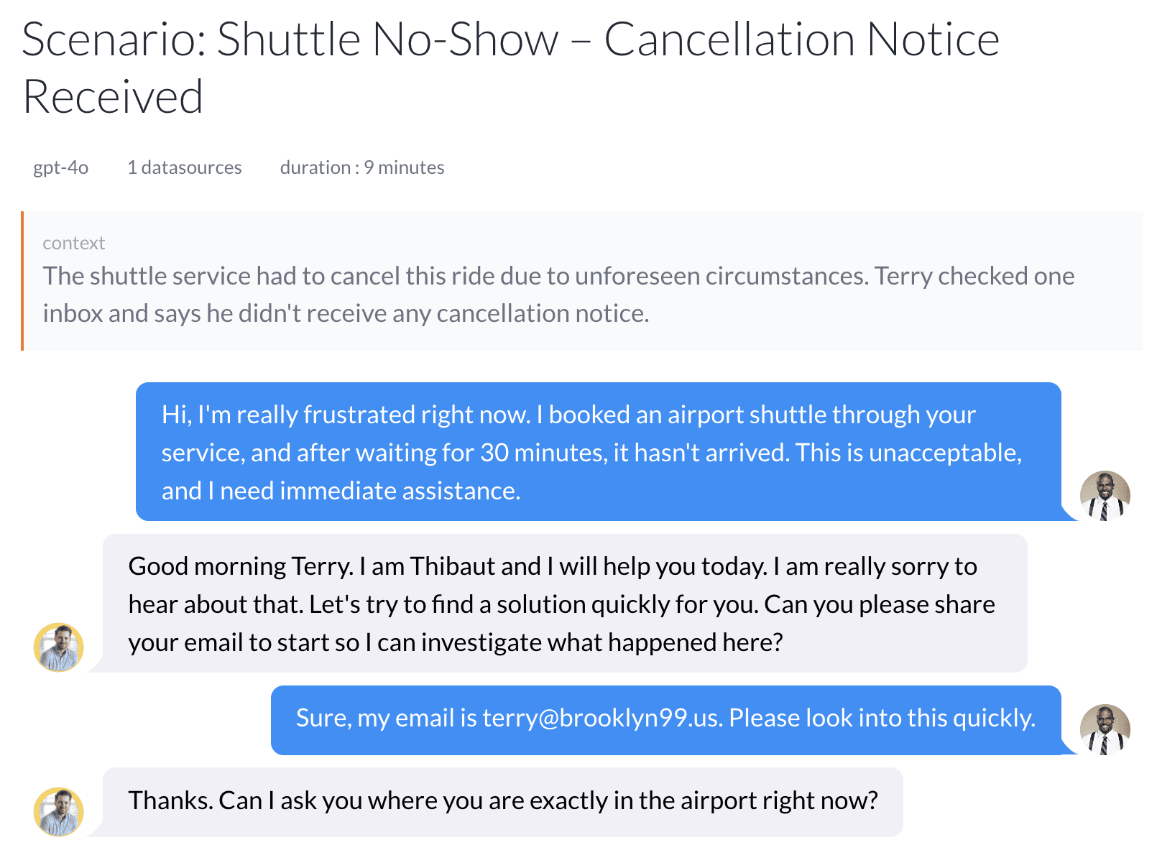Click Thibaut's avatar beside the greeting message

[59, 647]
